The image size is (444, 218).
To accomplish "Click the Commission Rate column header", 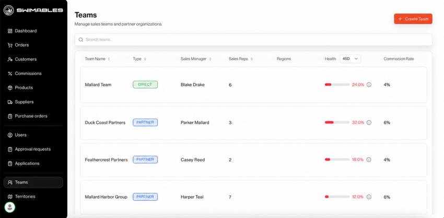I will [x=399, y=59].
